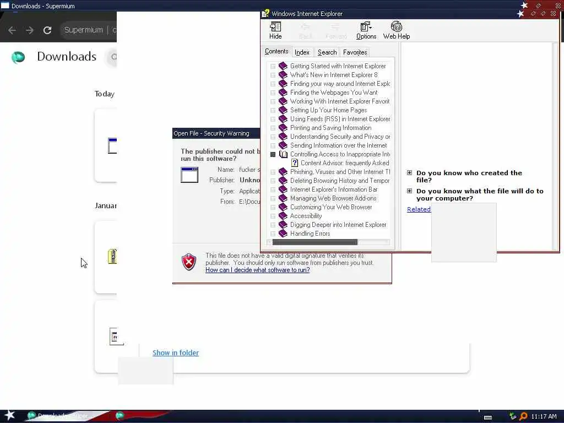
Task: Expand Internet Explorer's Information Bar node
Action: click(273, 190)
